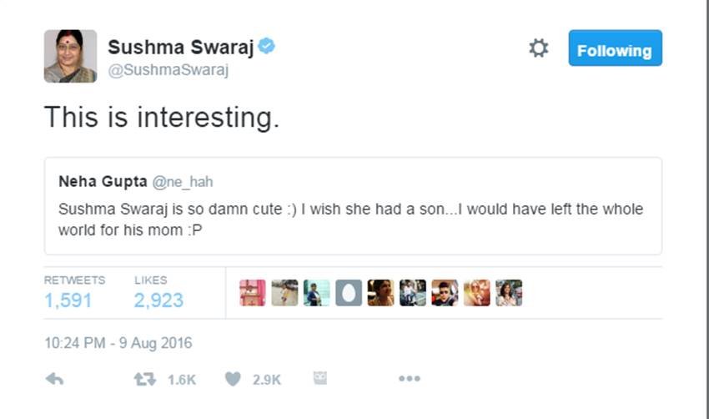Click the blue verified badge
The width and height of the screenshot is (709, 419).
[x=267, y=46]
